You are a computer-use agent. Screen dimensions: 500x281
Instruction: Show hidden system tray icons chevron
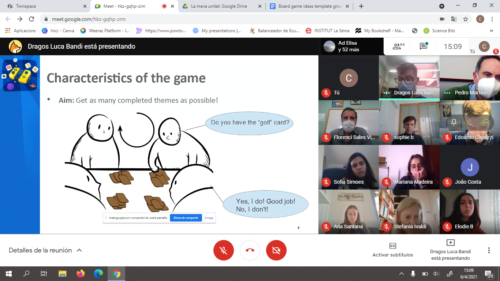pos(402,274)
